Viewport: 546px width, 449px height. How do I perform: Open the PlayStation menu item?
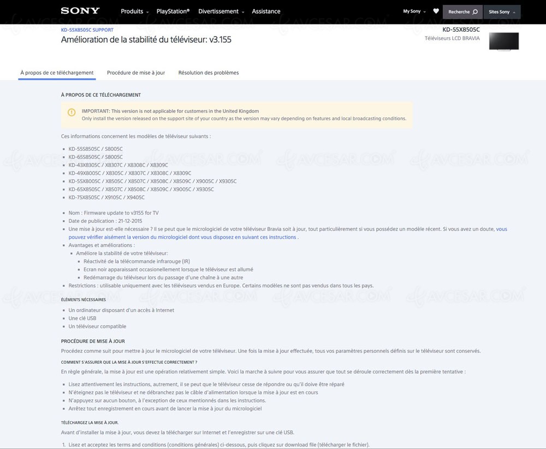tap(173, 11)
